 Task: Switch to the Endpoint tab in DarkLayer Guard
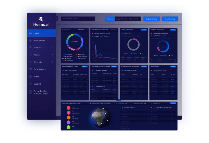coord(113,29)
